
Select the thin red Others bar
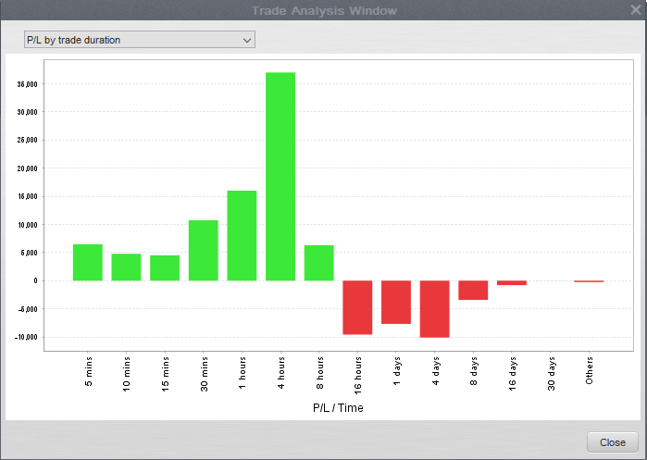pyautogui.click(x=589, y=280)
